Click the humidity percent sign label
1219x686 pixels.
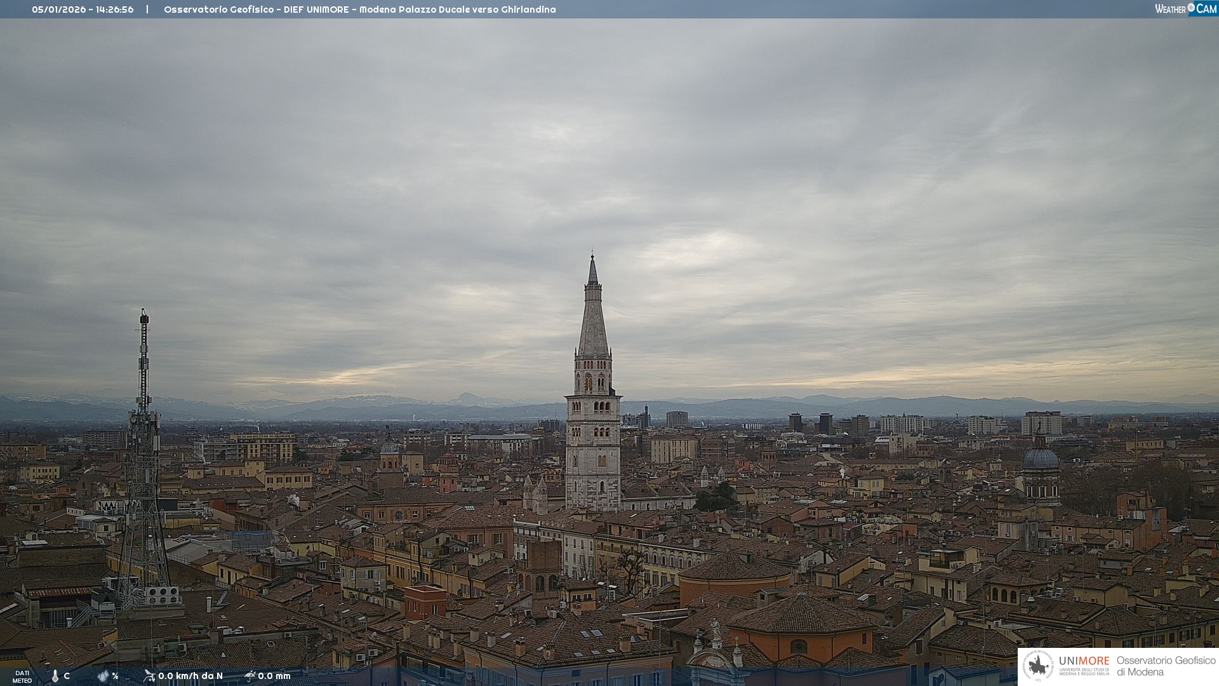pyautogui.click(x=115, y=676)
